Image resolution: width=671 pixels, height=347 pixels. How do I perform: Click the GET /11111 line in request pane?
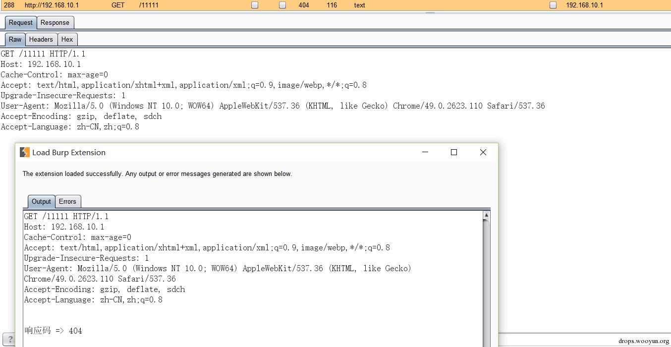(43, 54)
